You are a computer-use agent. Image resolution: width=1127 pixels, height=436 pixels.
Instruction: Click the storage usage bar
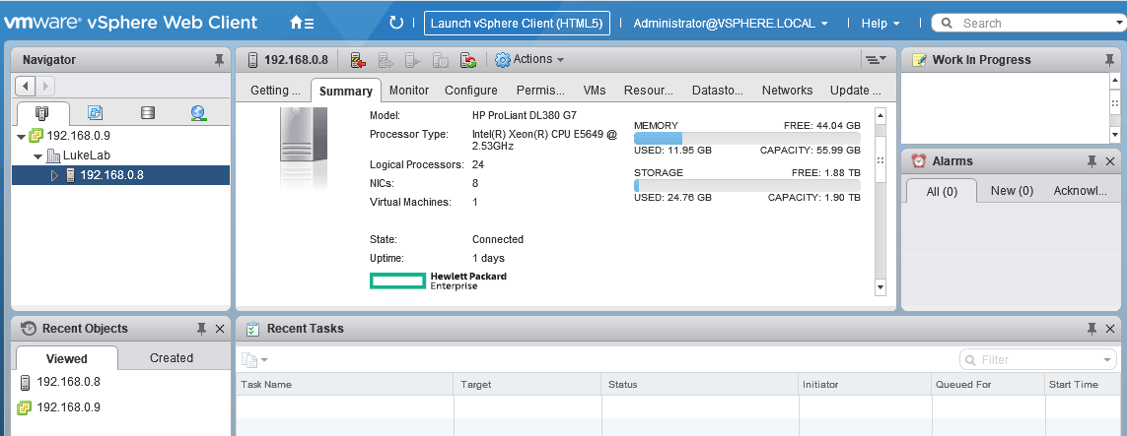pos(746,186)
